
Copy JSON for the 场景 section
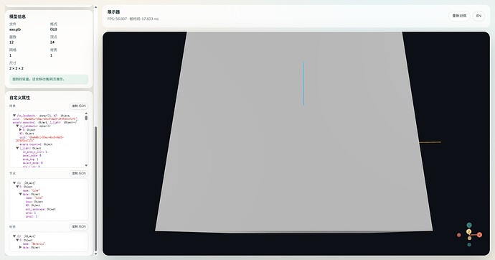point(79,106)
